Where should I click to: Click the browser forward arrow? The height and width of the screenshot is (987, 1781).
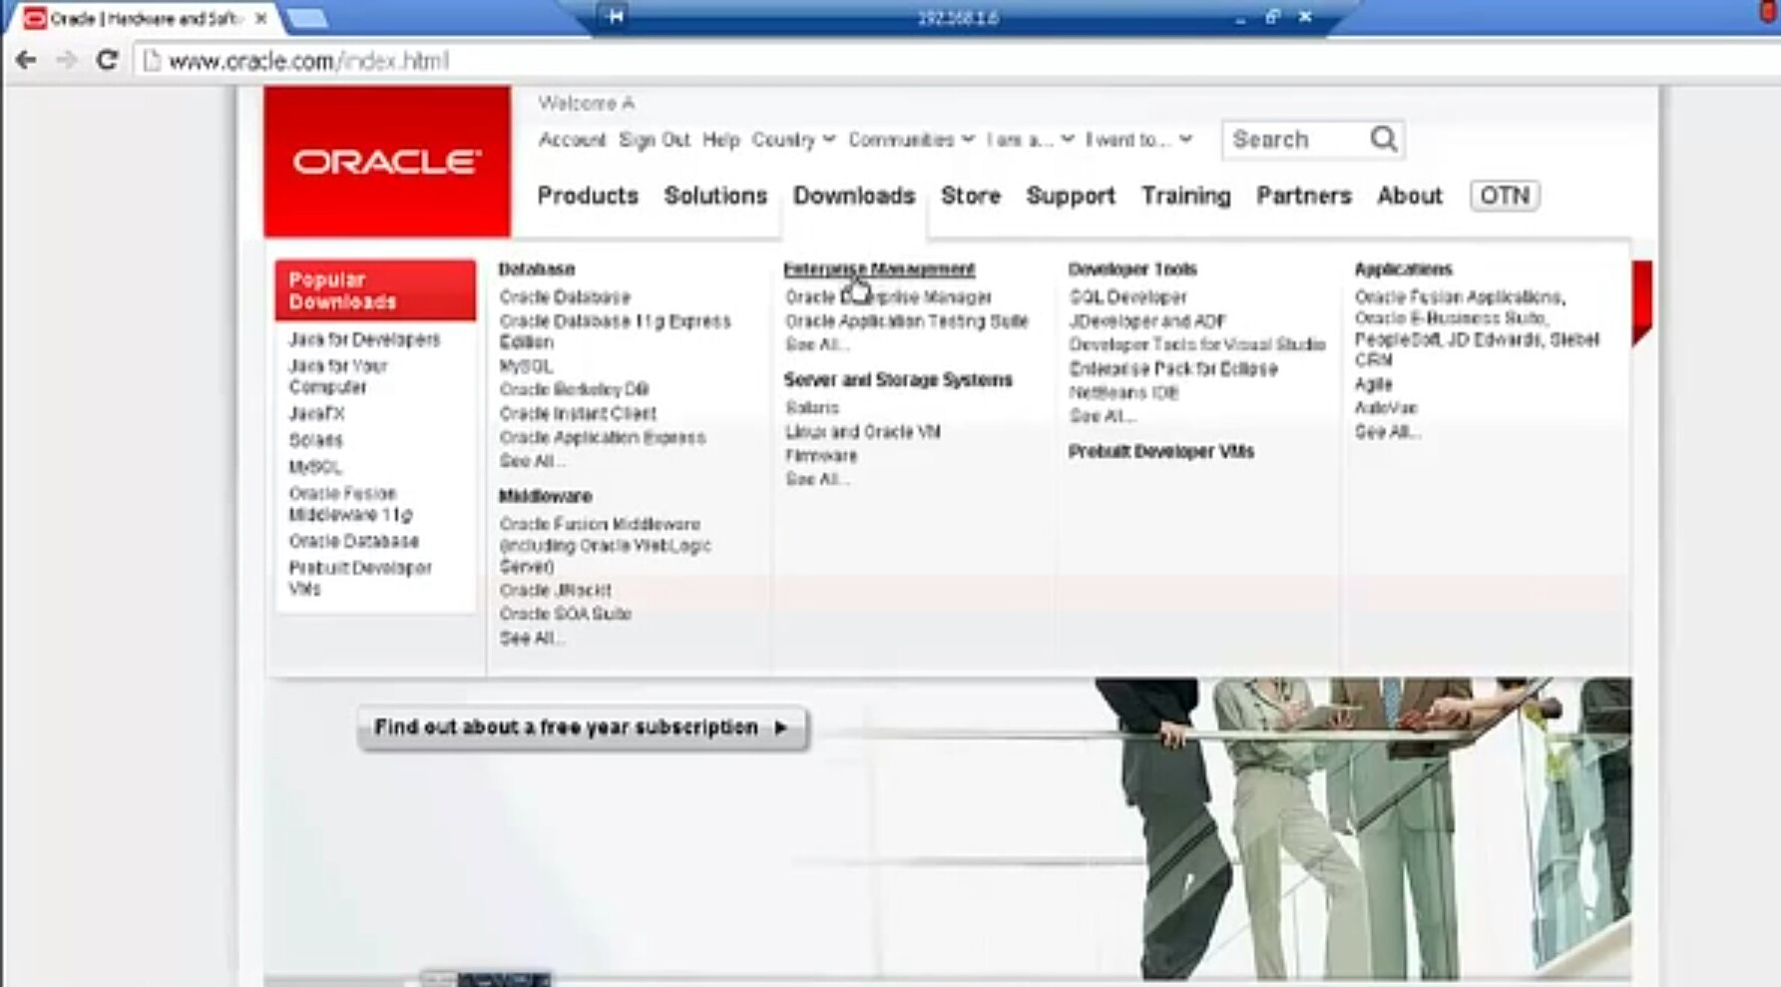(65, 60)
